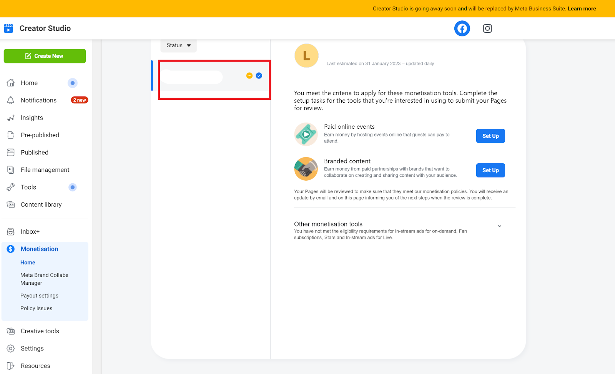This screenshot has height=374, width=615.
Task: Open Policy issues
Action: [x=36, y=308]
